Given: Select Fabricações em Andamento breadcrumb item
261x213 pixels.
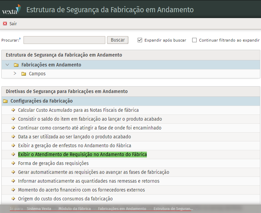Looking at the screenshot, I should click(122, 209).
